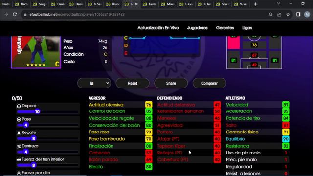Click the site lock icon
Screen dimensions: 313x176
click(25, 14)
